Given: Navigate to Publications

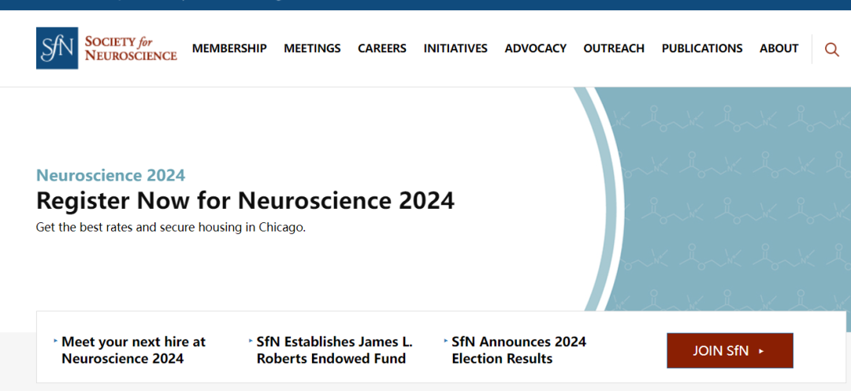Looking at the screenshot, I should click(702, 48).
